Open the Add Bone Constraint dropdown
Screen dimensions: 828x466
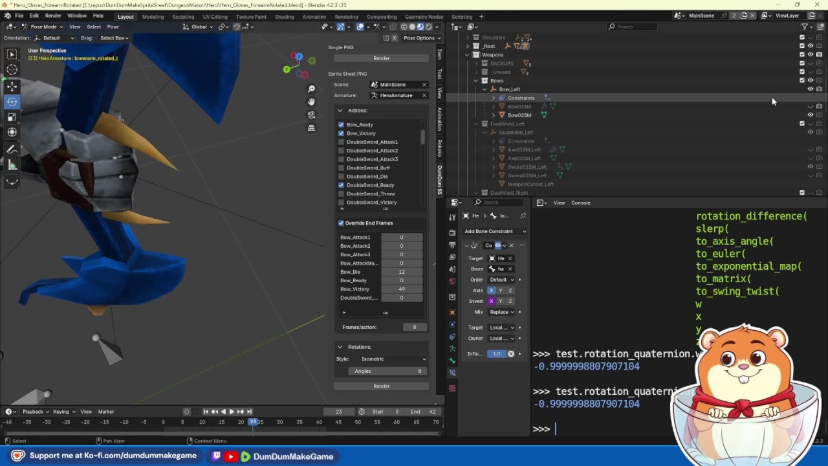click(x=495, y=231)
